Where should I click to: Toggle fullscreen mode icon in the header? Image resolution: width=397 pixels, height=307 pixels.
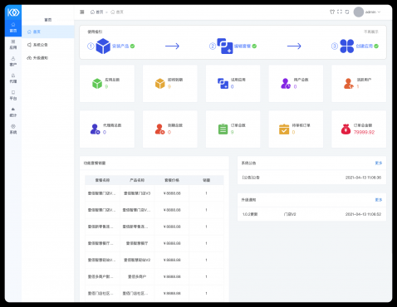(x=340, y=12)
